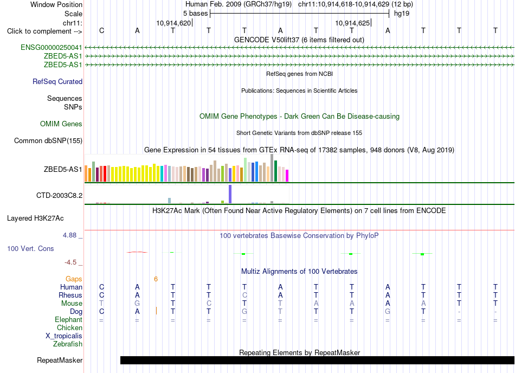The width and height of the screenshot is (515, 373).
Task: Click the GTEx 'Gene Expression in 54 tissues' title
Action: pyautogui.click(x=299, y=150)
